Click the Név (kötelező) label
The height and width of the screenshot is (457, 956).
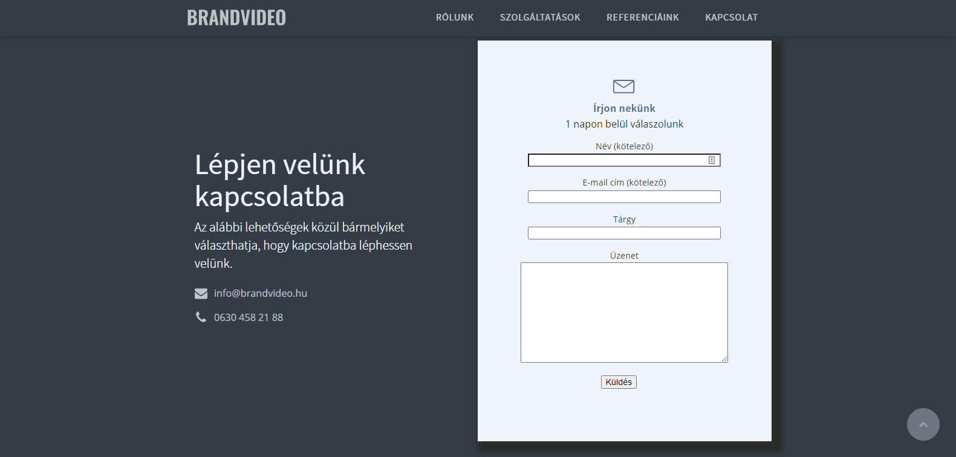(x=624, y=146)
